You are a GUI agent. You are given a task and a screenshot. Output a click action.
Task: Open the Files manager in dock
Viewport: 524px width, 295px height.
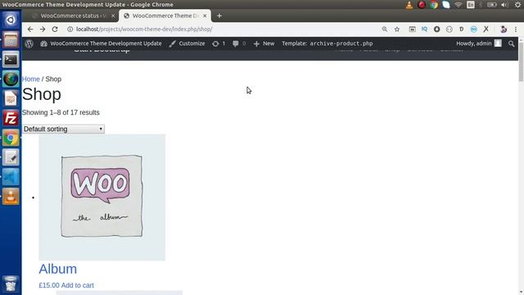click(11, 40)
